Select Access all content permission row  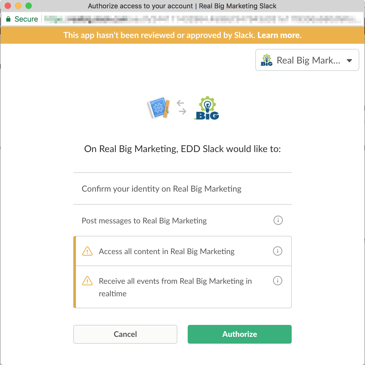167,251
